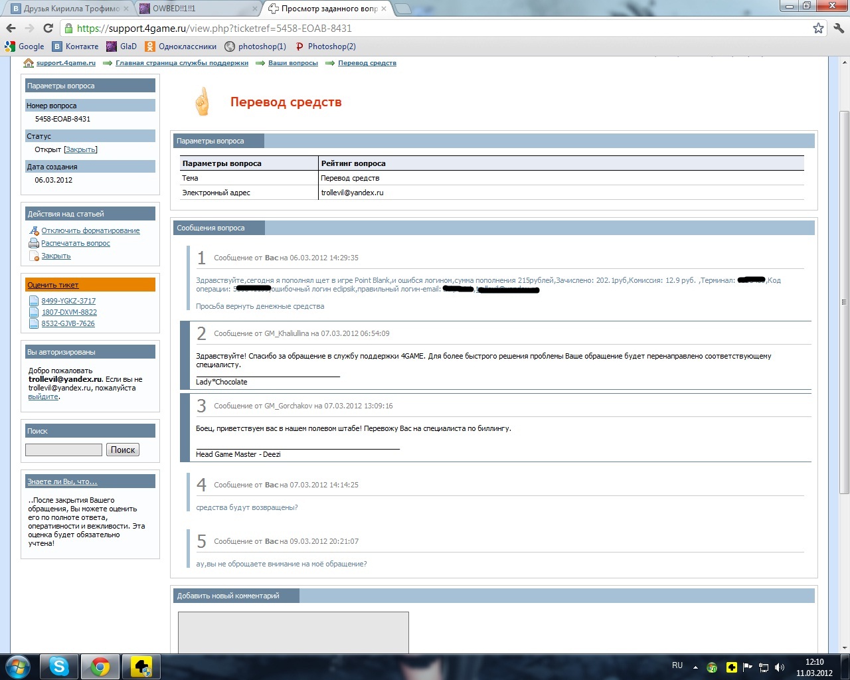
Task: Click the formatting icon beside Отключить форматирование
Action: tap(35, 231)
